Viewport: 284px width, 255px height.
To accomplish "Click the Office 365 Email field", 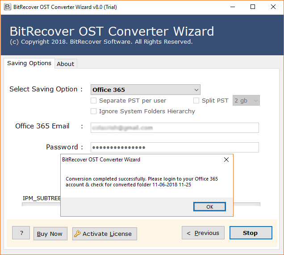I will [x=175, y=128].
